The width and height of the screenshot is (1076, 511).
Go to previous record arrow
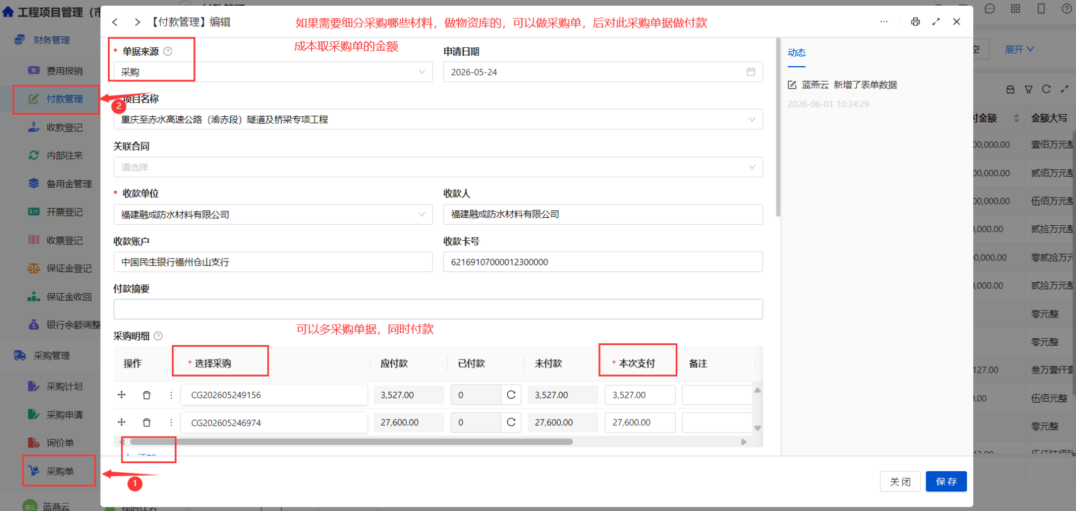[115, 22]
